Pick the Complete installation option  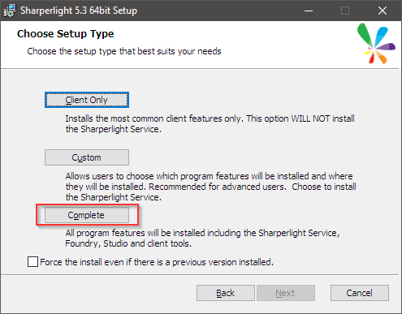87,215
